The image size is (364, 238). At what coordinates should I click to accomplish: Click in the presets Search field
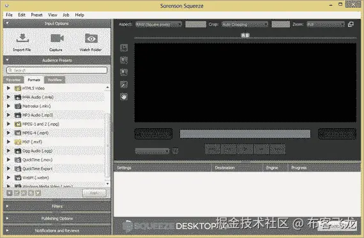coord(57,70)
